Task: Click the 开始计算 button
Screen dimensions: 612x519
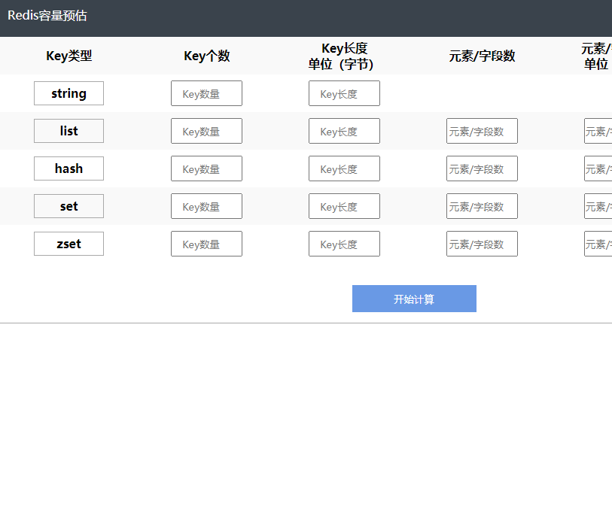Action: pyautogui.click(x=414, y=299)
